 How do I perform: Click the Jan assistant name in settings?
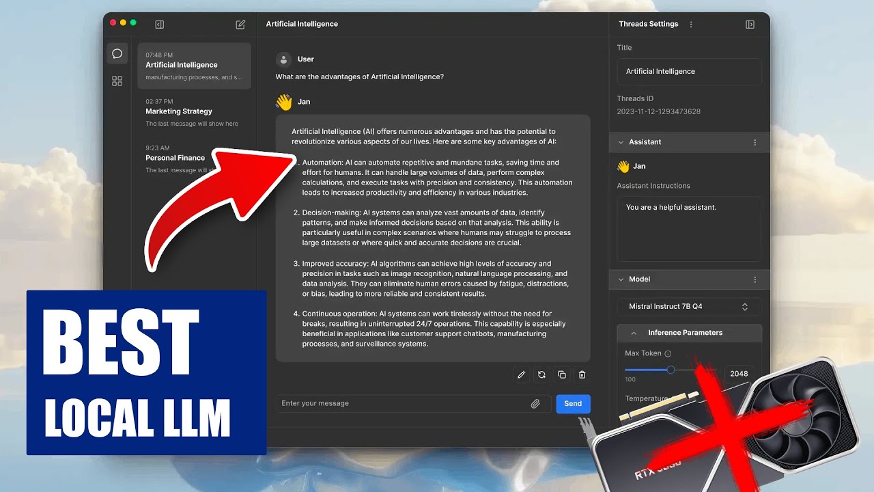click(x=639, y=166)
